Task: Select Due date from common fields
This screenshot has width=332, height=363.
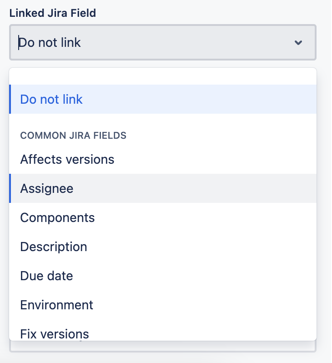Action: point(163,276)
